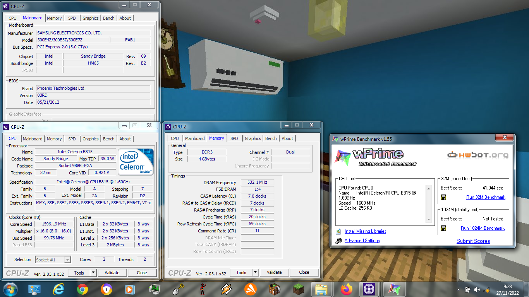
Task: Click Close button in Memory CPU-Z window
Action: coord(304,272)
